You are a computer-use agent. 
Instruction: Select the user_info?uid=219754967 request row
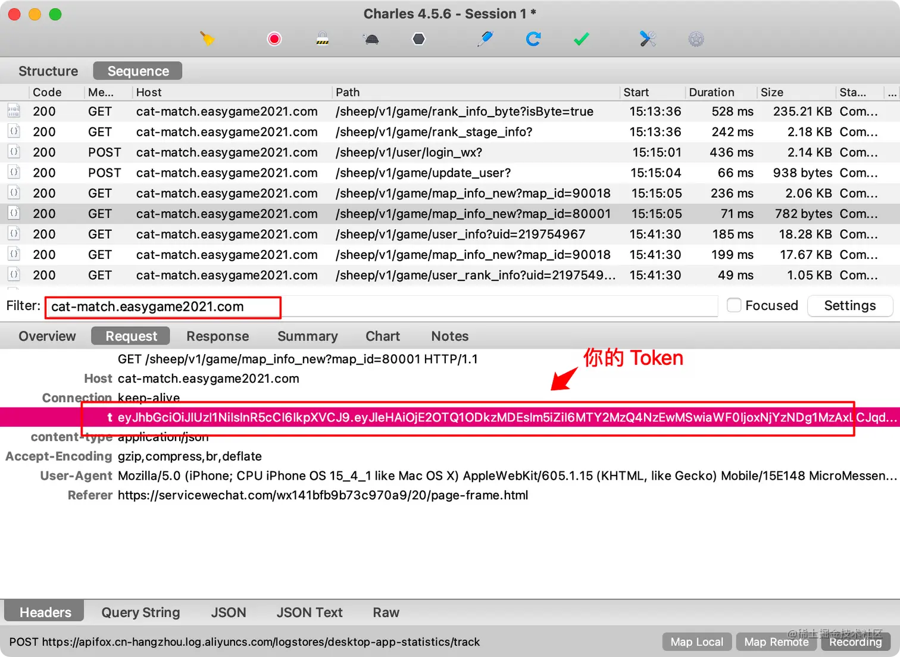pyautogui.click(x=450, y=234)
